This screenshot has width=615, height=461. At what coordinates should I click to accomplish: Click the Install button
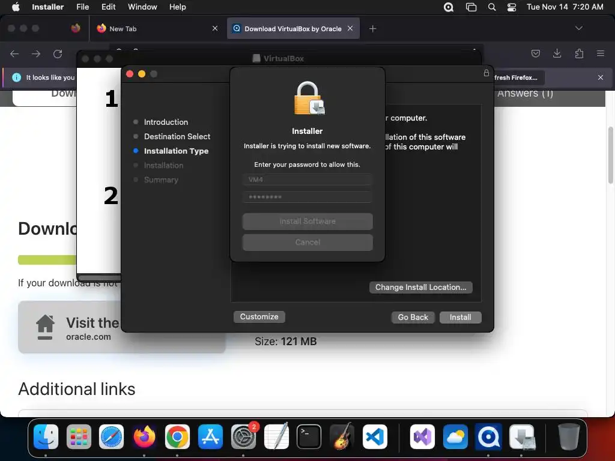click(x=461, y=317)
